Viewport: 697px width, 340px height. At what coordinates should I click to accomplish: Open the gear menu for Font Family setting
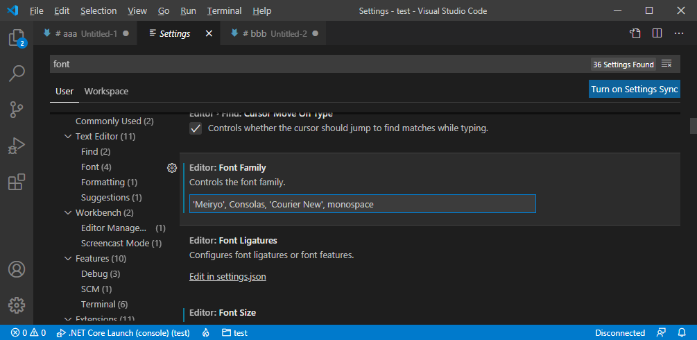pos(171,168)
